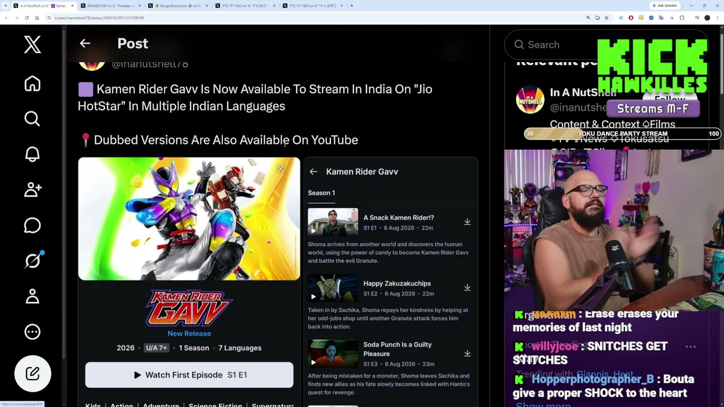The image size is (724, 407).
Task: Click the Ask Gemini button
Action: [664, 6]
